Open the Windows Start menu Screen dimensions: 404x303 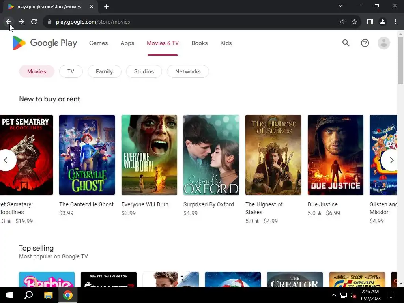pos(9,295)
